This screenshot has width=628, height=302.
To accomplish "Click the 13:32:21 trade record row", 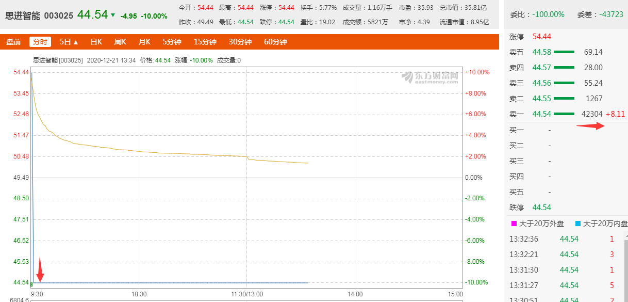I will (566, 254).
